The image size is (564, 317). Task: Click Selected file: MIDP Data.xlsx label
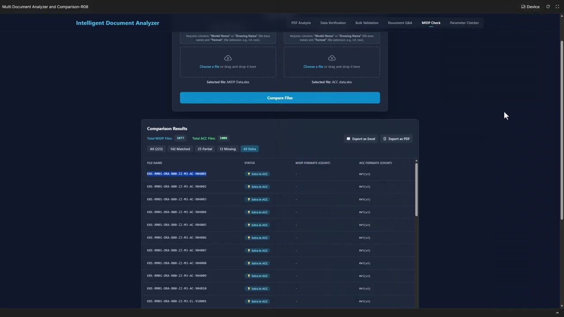point(228,82)
